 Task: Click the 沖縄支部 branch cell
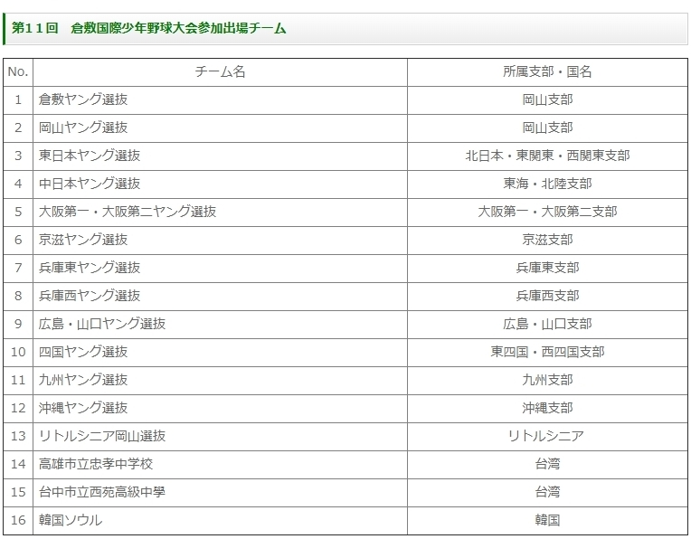pyautogui.click(x=547, y=408)
